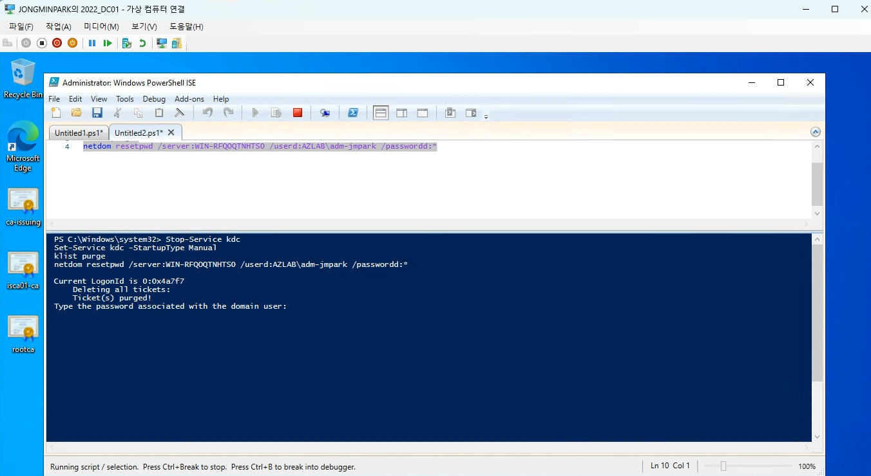Clear the console pane with the brush icon
Screen dimensions: 871x476
(180, 113)
